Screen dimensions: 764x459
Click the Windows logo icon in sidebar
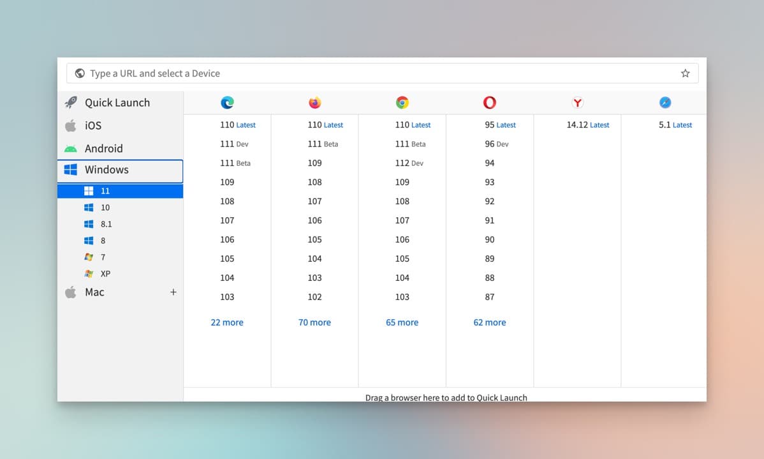point(71,169)
